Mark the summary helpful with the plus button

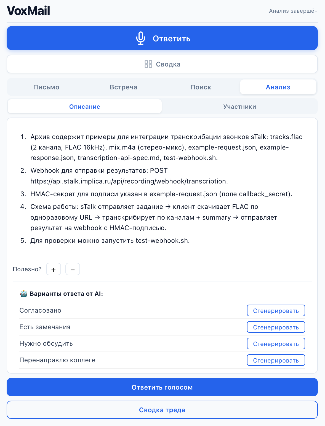pos(53,269)
